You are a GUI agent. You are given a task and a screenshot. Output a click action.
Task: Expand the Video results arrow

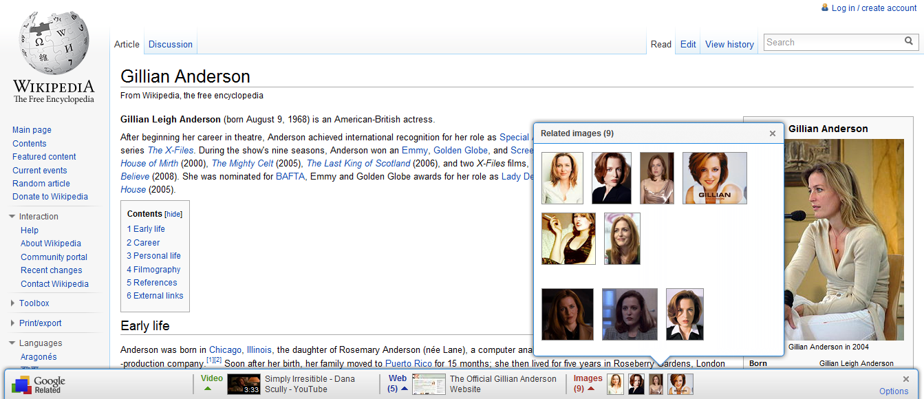[x=208, y=389]
